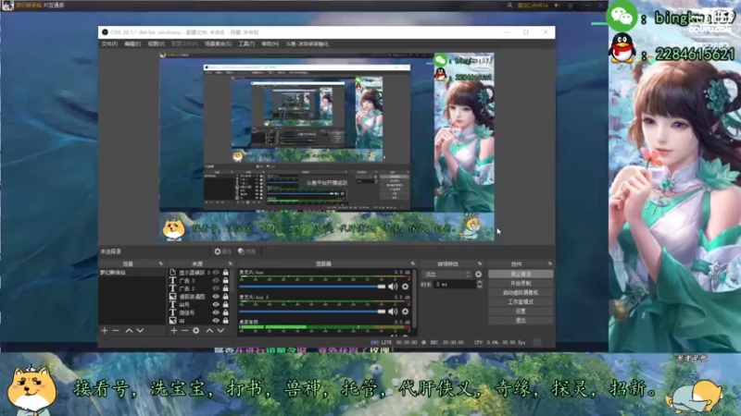Open the 斗鱼 plugin menu
The width and height of the screenshot is (741, 416).
pos(307,43)
